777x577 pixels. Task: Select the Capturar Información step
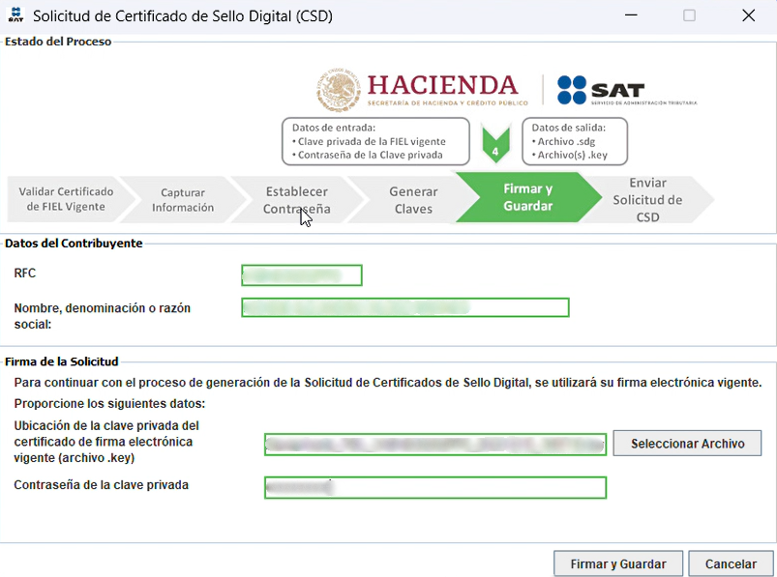coord(182,200)
